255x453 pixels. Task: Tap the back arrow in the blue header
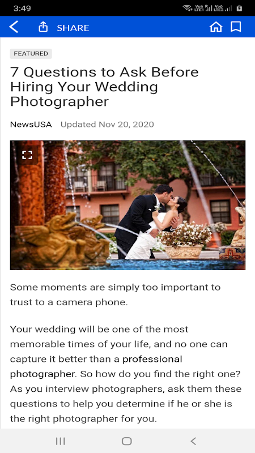(14, 27)
